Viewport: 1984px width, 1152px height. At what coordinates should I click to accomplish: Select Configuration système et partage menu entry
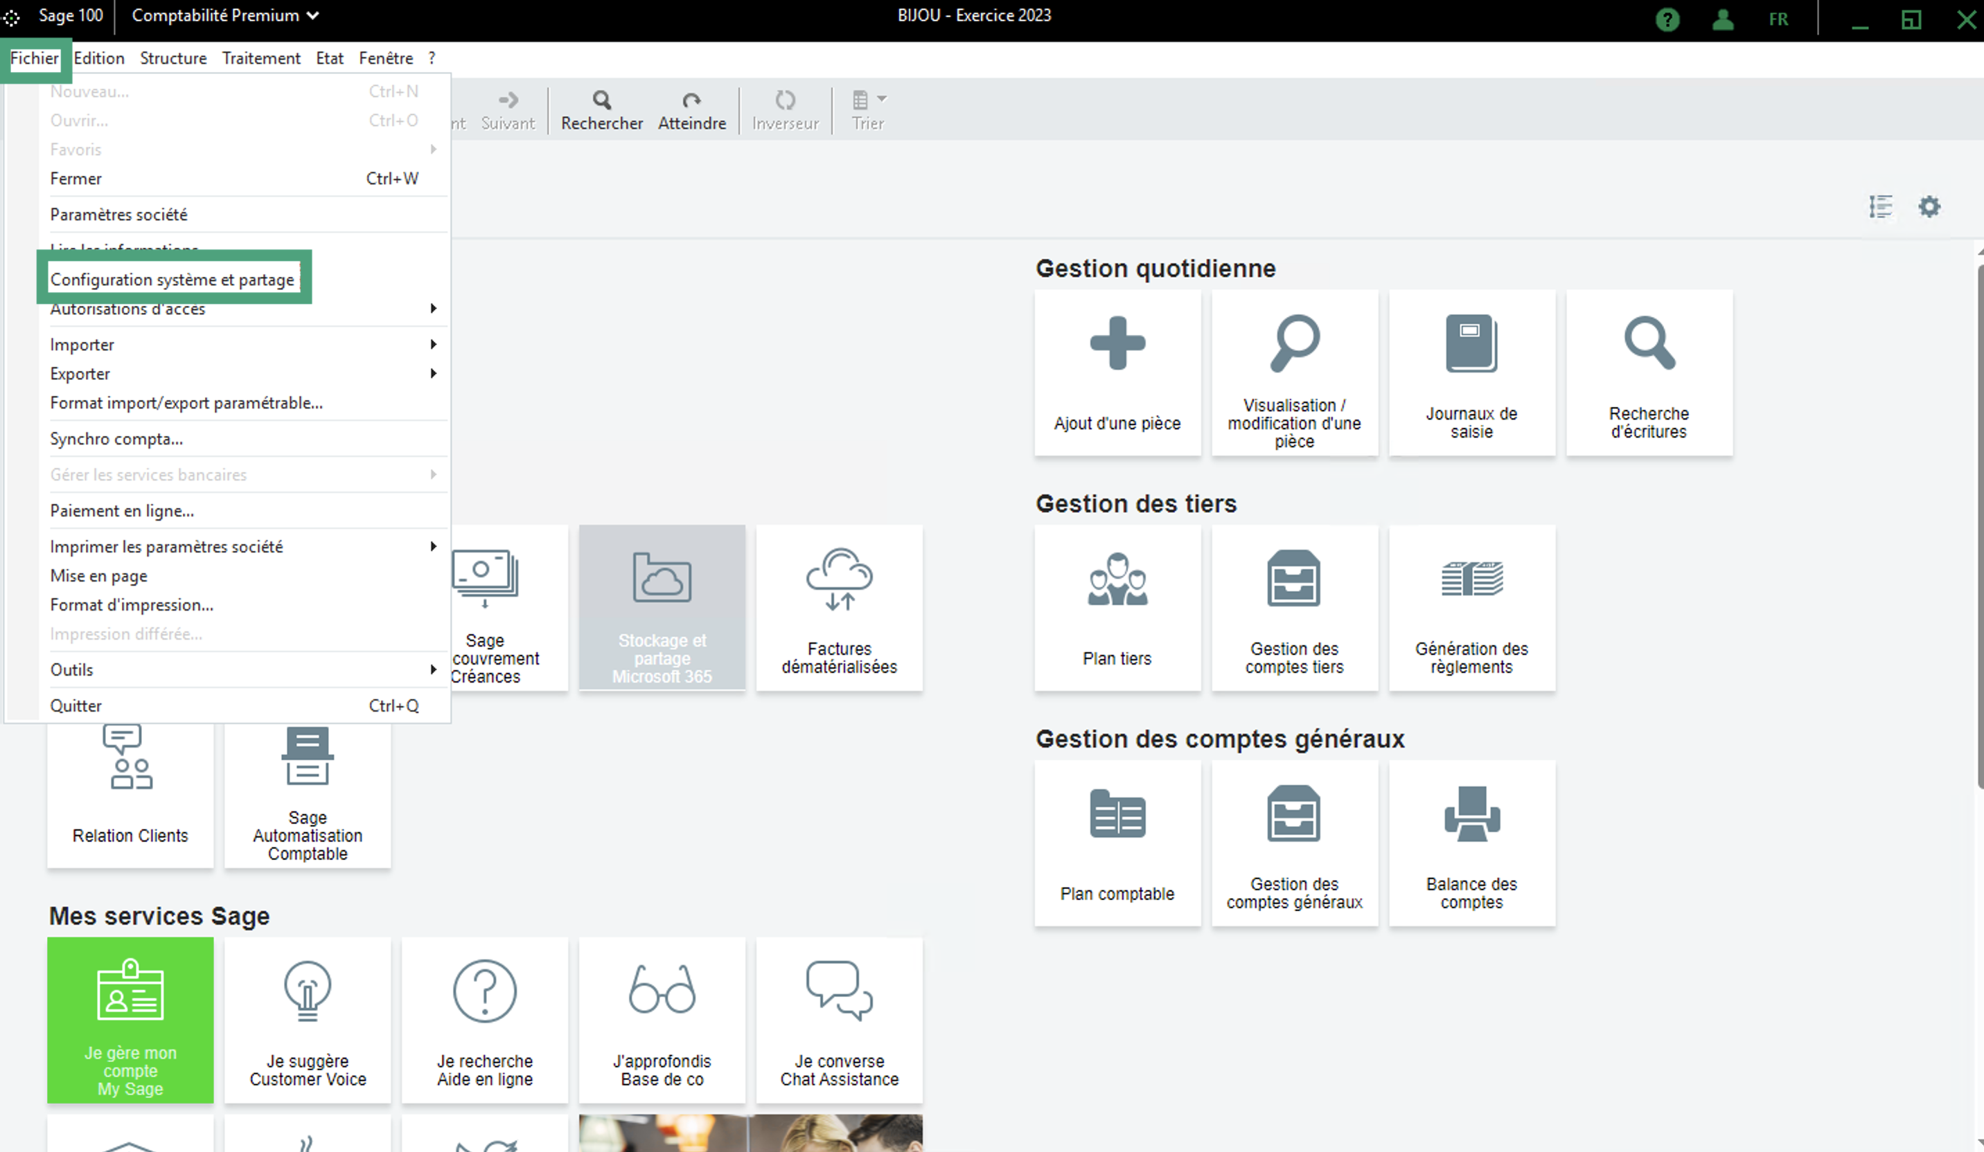172,279
